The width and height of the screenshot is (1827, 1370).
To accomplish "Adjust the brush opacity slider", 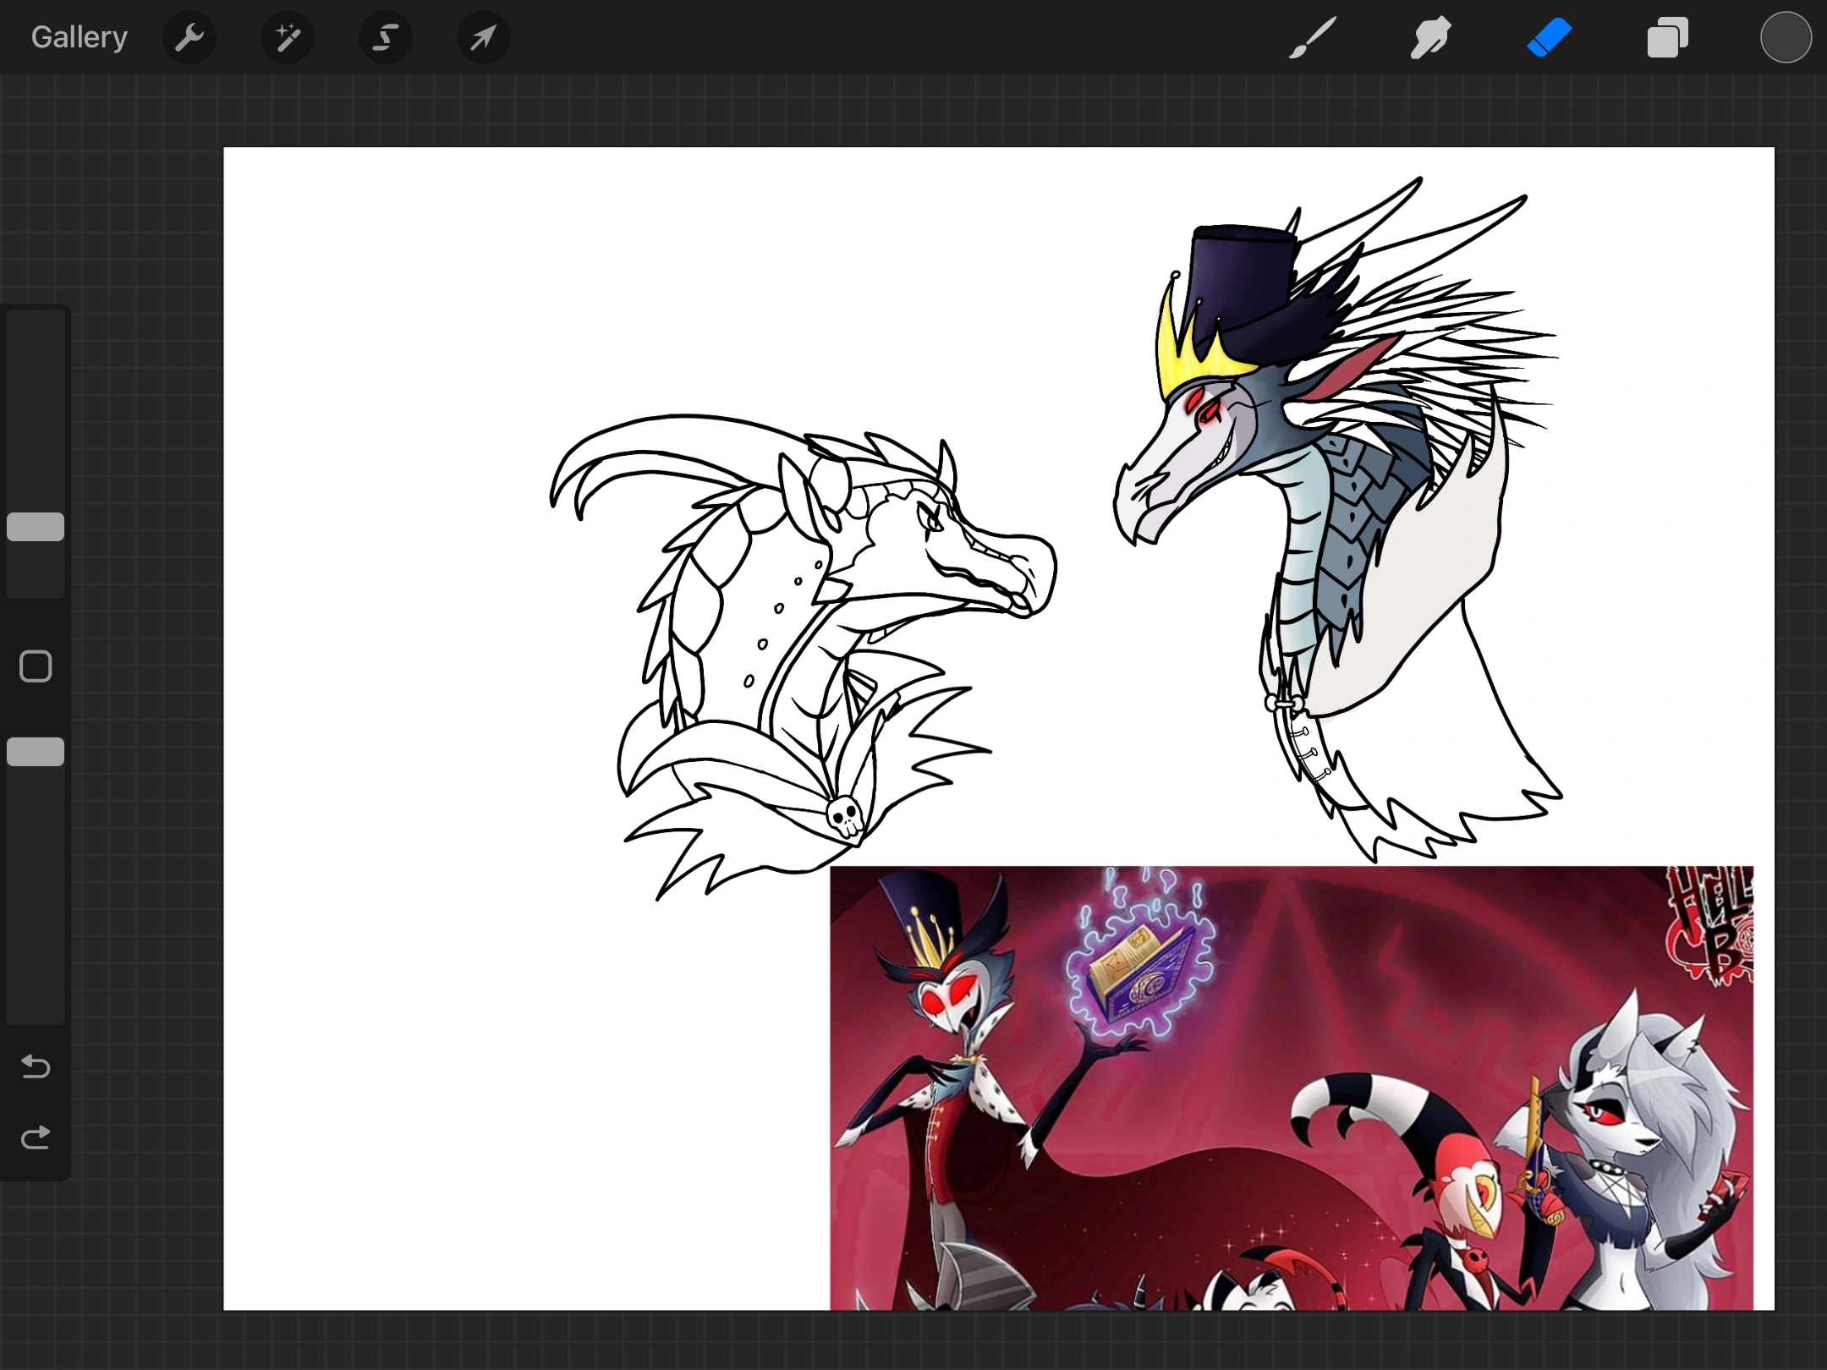I will (35, 751).
